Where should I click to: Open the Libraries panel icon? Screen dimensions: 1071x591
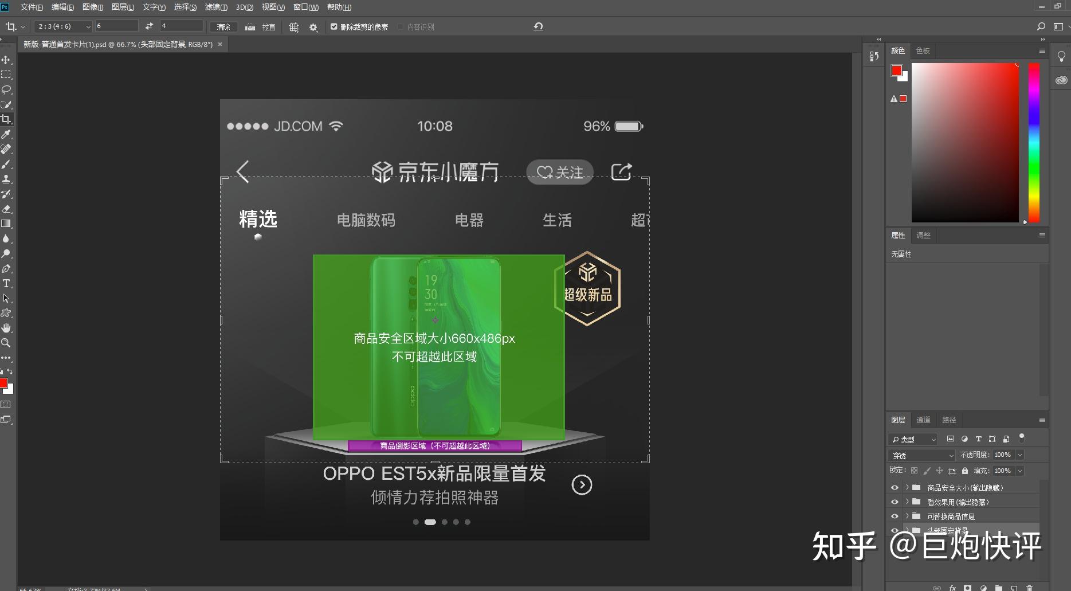point(1061,80)
